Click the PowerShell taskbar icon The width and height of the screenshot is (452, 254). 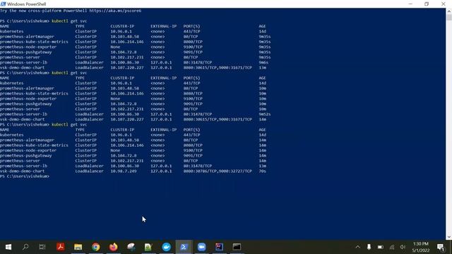(x=184, y=247)
